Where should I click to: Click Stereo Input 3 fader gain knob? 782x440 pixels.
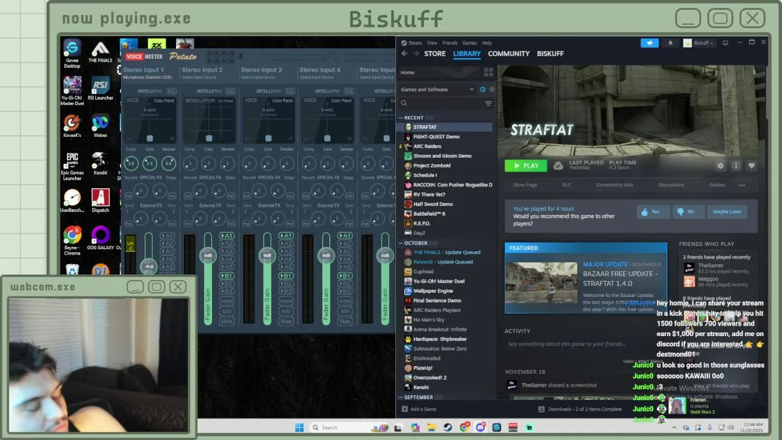[267, 255]
